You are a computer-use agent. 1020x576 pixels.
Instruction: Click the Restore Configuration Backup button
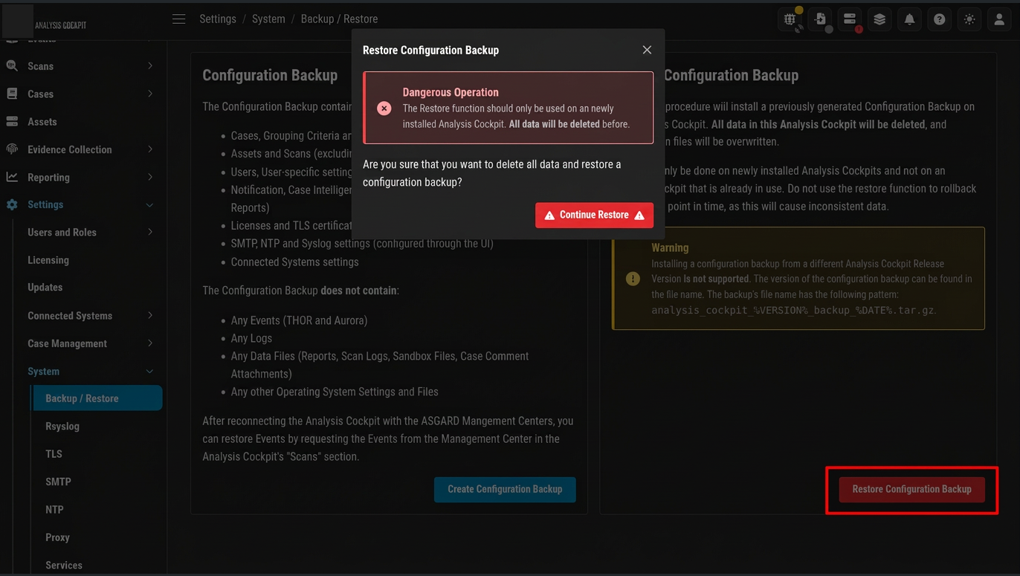[912, 489]
